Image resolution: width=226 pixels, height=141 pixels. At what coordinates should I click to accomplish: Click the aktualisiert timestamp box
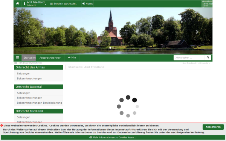coord(207,4)
